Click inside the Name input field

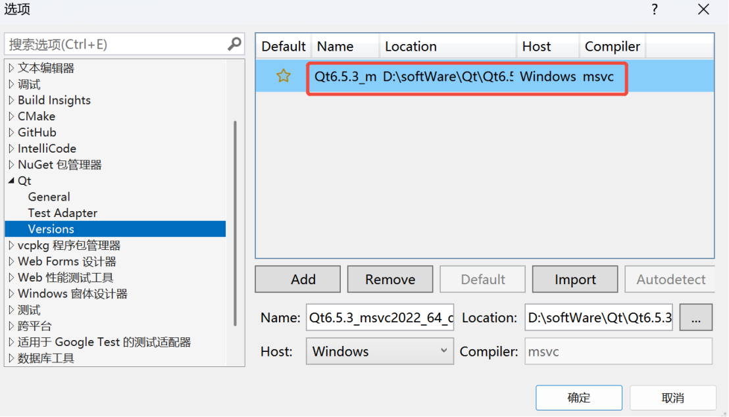(x=380, y=317)
